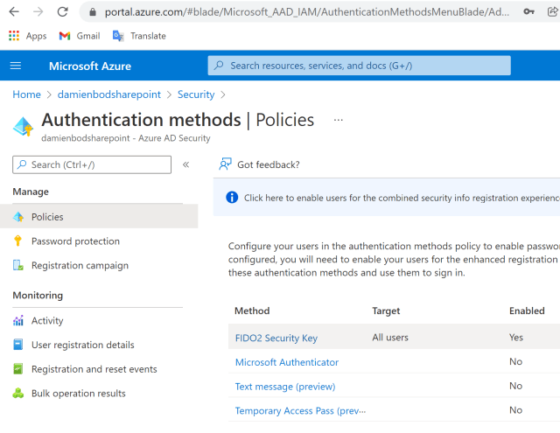Collapse the left menu with double chevron
Screen dimensions: 560x433
(x=185, y=164)
